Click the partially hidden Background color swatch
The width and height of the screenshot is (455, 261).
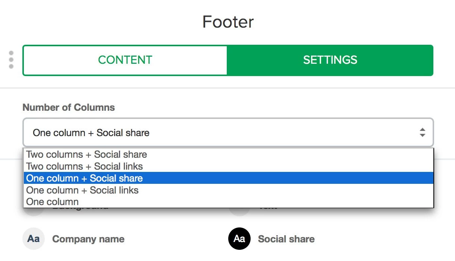point(34,212)
